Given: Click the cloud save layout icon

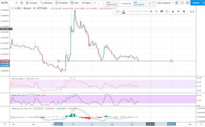Looking at the screenshot, I should pyautogui.click(x=156, y=3).
